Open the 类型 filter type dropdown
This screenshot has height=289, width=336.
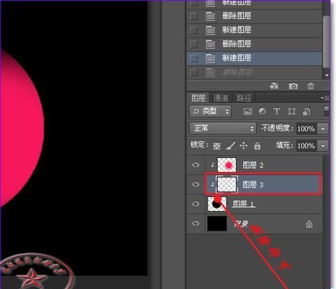210,112
